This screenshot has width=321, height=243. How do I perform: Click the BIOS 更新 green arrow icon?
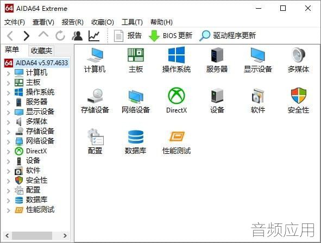154,36
